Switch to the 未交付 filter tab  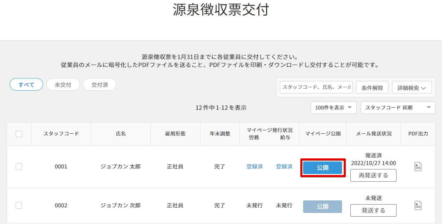click(63, 84)
